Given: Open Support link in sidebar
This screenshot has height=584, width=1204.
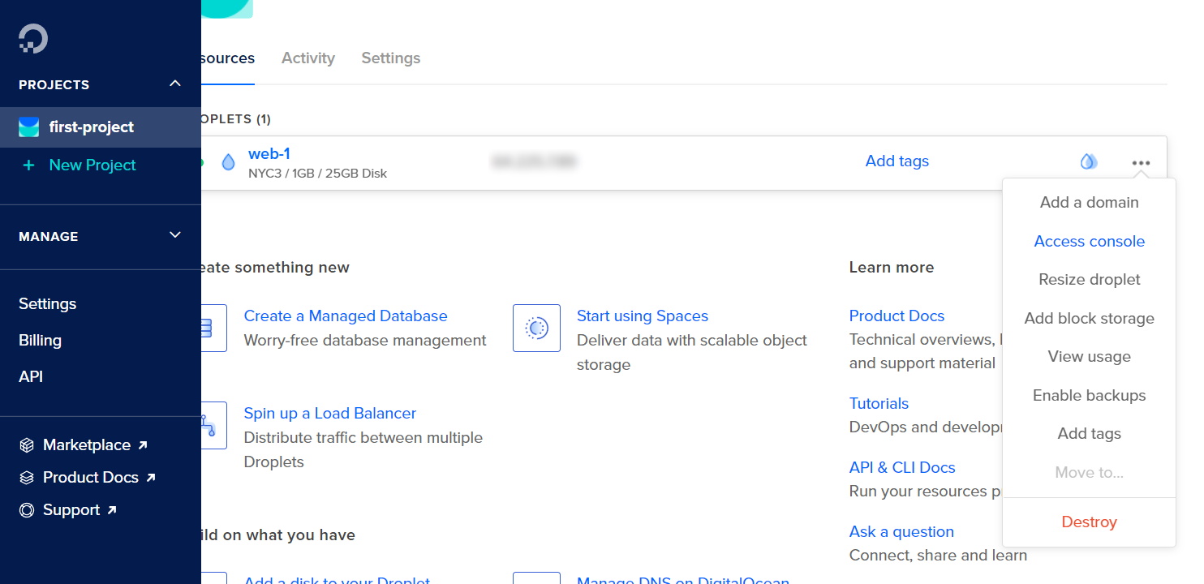Looking at the screenshot, I should click(x=71, y=509).
